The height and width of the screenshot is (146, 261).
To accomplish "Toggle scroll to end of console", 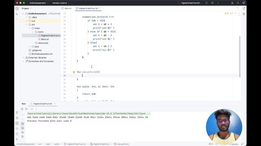I will [x=22, y=128].
